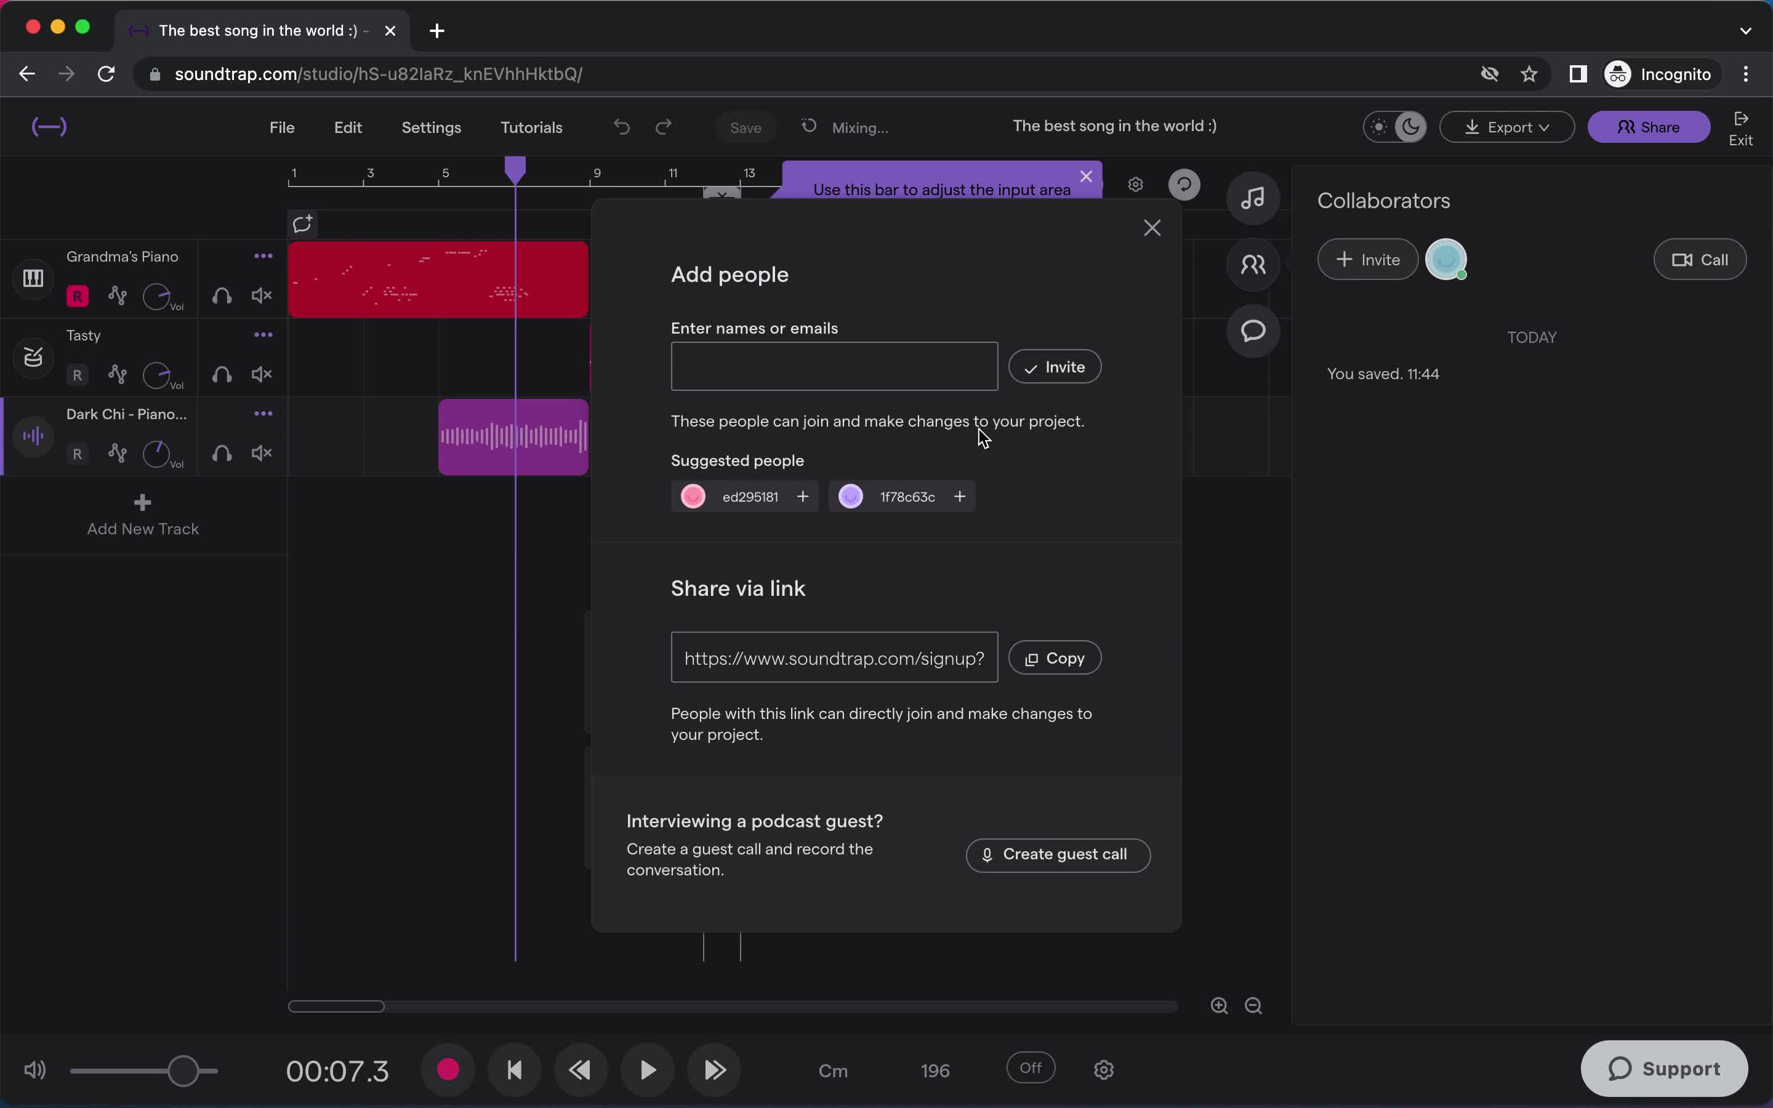
Task: Expand the Tasty track options menu
Action: [x=263, y=334]
